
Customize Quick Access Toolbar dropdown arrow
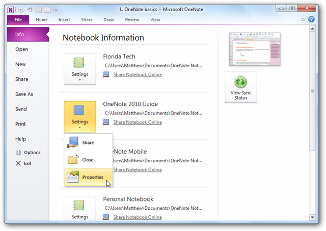click(56, 10)
